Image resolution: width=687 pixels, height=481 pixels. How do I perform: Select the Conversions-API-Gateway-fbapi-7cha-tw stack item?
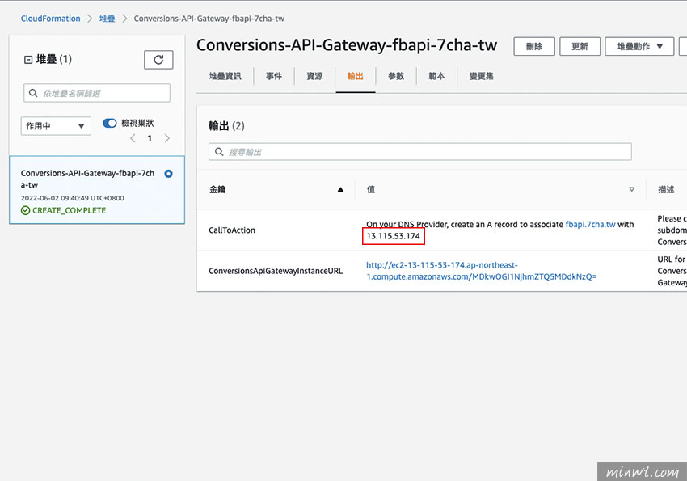97,190
